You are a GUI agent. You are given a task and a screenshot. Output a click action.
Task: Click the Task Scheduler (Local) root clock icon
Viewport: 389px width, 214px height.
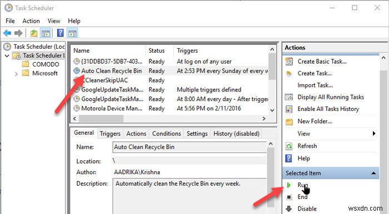(x=7, y=47)
